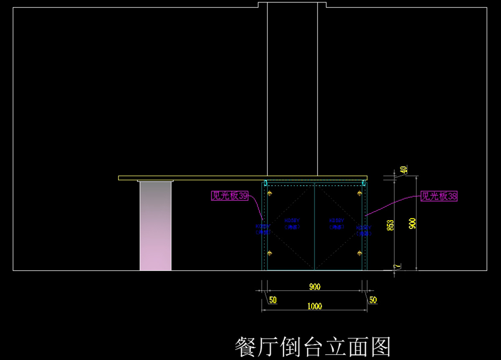Click the 40 countertop thickness dimension
The image size is (501, 360).
pos(403,170)
